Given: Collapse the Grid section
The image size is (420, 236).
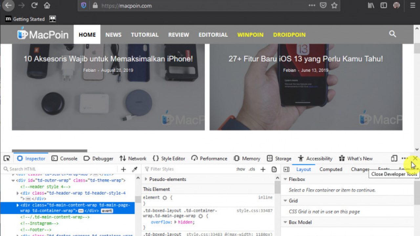Looking at the screenshot, I should (x=285, y=201).
